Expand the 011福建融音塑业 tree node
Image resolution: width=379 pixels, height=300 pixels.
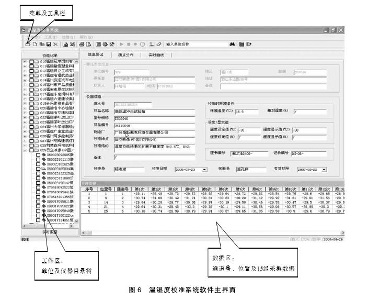click(25, 66)
